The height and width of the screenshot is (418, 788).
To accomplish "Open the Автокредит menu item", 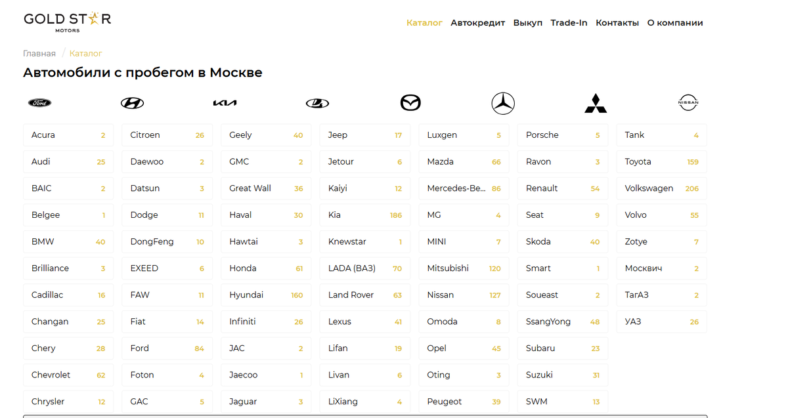I will pos(477,23).
